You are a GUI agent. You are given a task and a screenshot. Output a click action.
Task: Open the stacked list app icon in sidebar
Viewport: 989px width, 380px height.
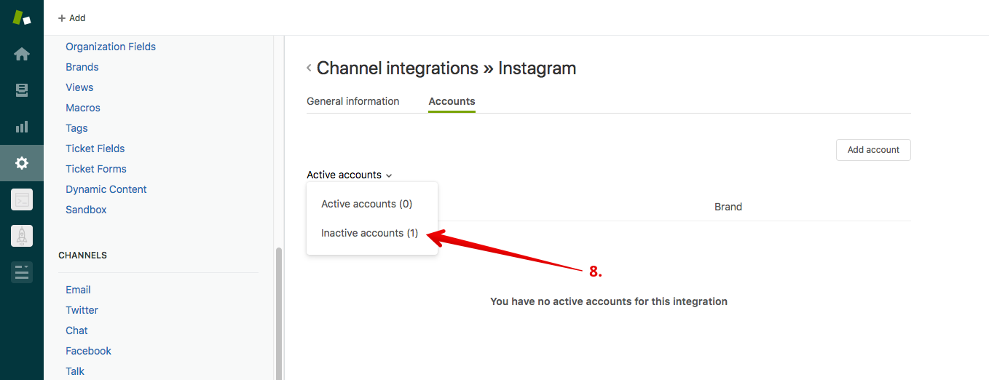click(x=22, y=272)
